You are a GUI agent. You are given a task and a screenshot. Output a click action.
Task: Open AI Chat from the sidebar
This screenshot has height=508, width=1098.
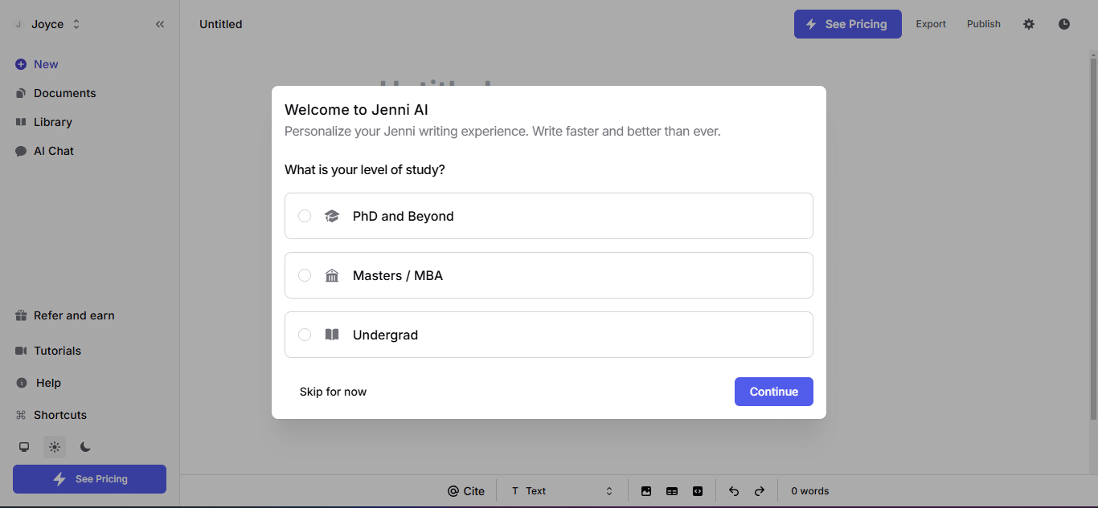pos(45,151)
